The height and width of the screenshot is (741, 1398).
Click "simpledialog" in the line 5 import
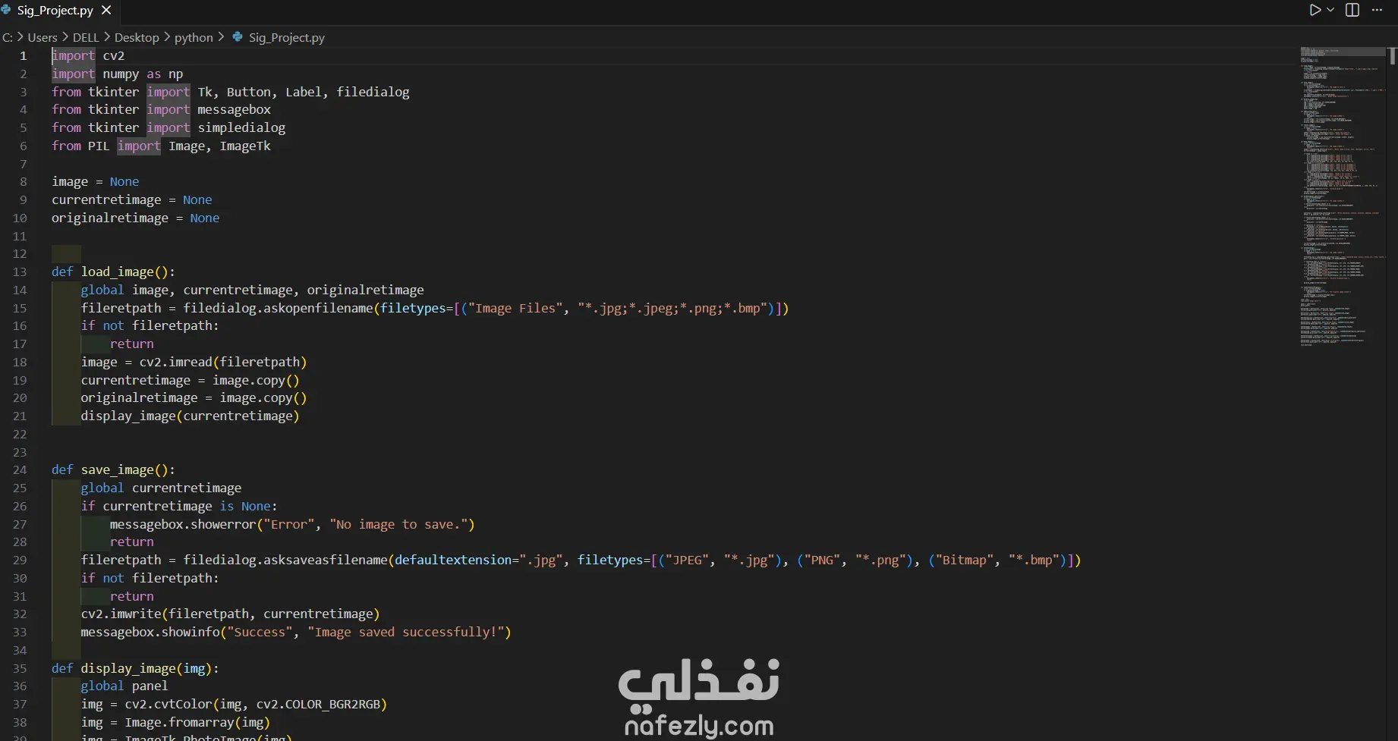242,127
